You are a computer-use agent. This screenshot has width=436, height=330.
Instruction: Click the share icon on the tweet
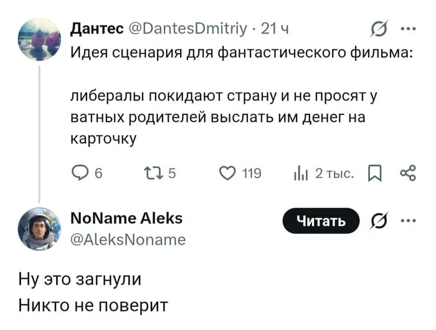point(408,173)
